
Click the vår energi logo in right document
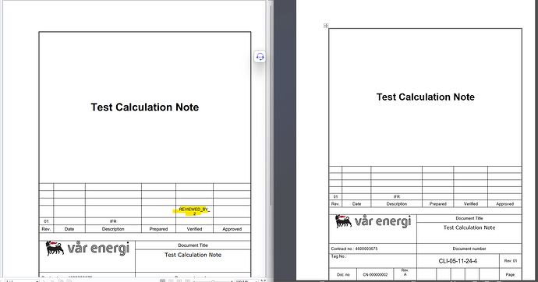click(x=373, y=222)
